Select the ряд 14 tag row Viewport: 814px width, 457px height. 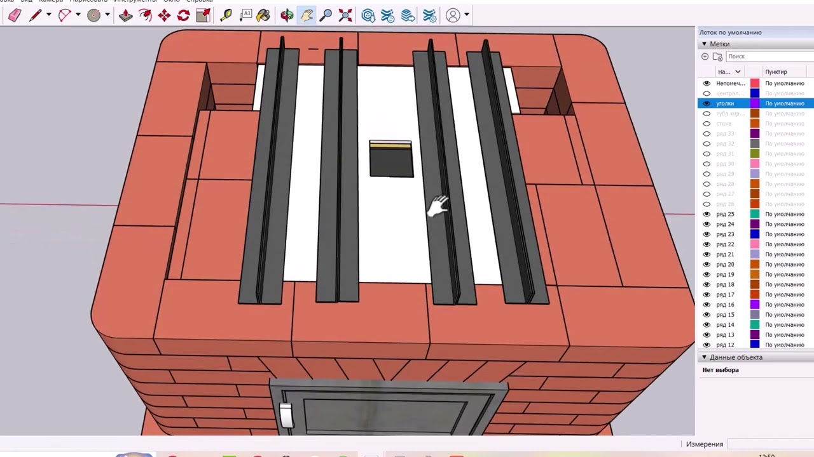[x=755, y=324]
